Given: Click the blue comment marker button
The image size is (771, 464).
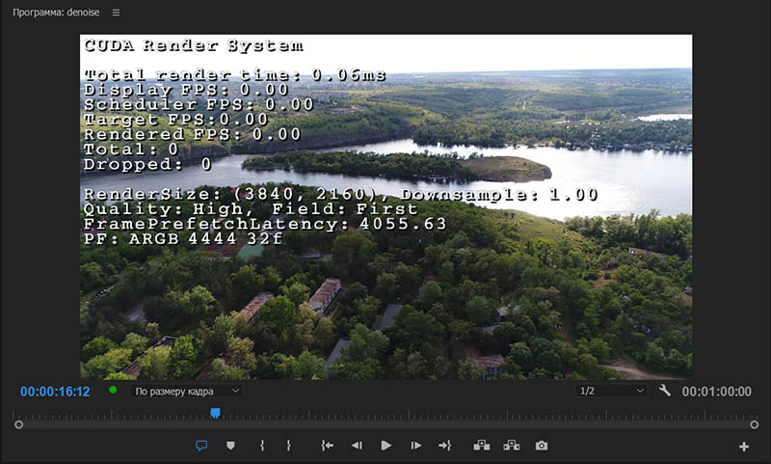Looking at the screenshot, I should tap(201, 446).
